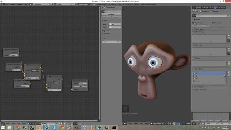
Task: Open the Object menu in 3D viewport header
Action: [147, 123]
